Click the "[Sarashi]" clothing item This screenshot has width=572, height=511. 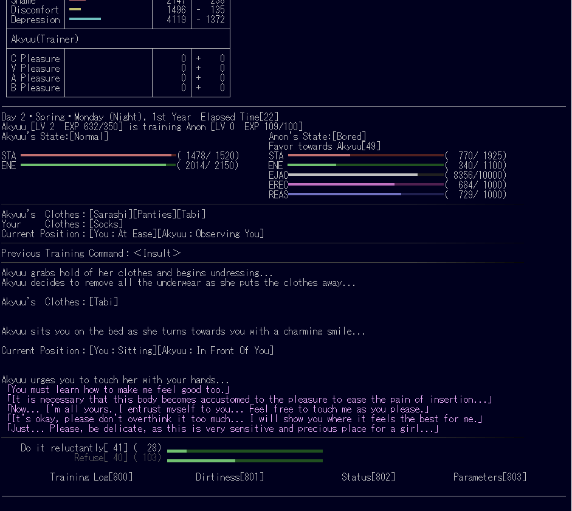tap(111, 214)
